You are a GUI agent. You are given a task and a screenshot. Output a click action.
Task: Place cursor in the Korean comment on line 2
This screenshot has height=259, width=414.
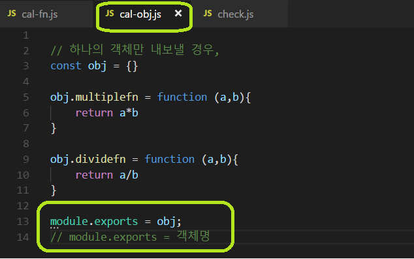point(135,50)
